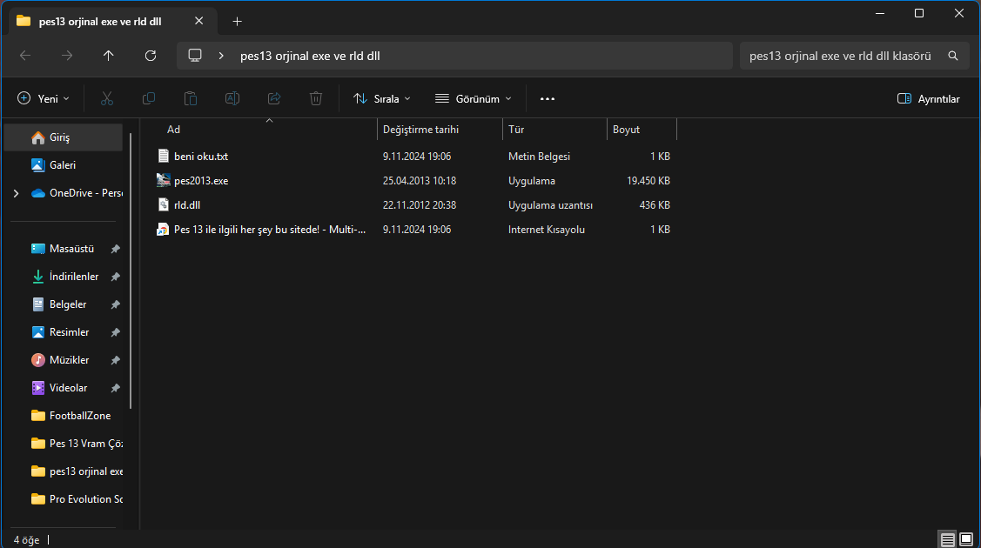Image resolution: width=981 pixels, height=548 pixels.
Task: Open Resimler in the sidebar
Action: click(64, 332)
